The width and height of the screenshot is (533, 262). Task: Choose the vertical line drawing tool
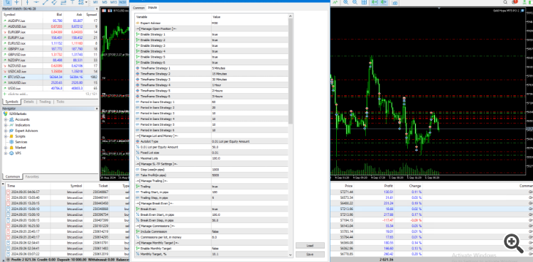pyautogui.click(x=28, y=2)
